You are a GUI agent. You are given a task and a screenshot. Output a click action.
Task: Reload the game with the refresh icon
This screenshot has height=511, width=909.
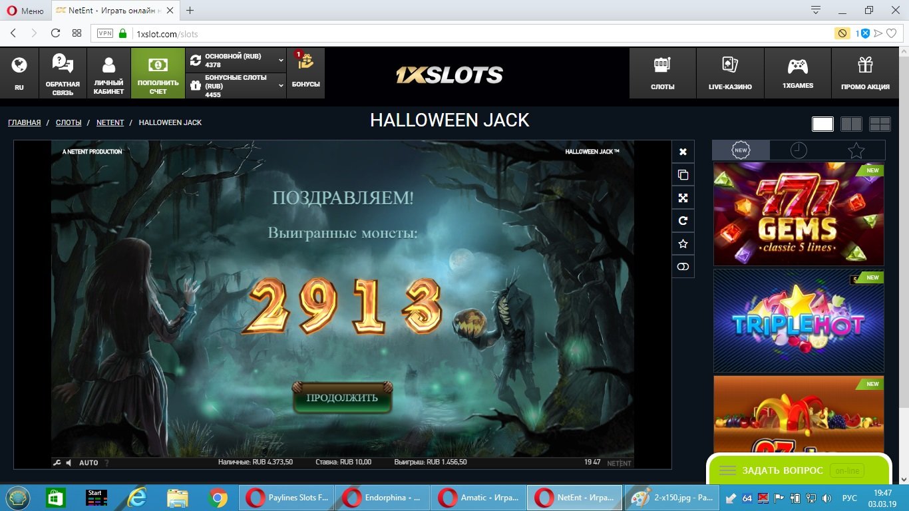pos(683,221)
